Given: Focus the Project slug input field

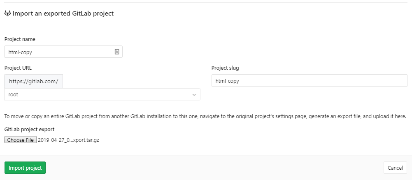Looking at the screenshot, I should coord(309,81).
